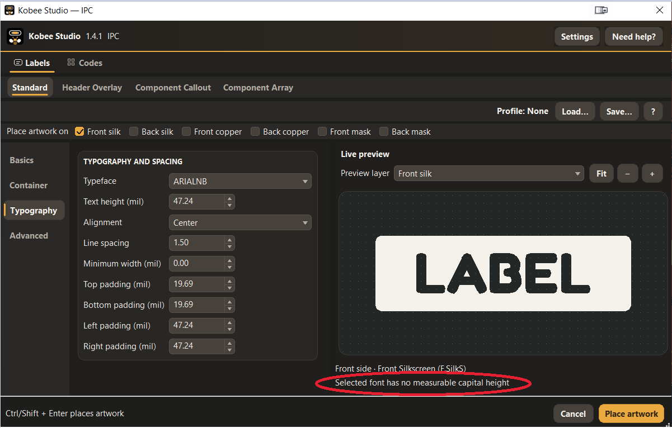This screenshot has width=672, height=428.
Task: Click the Line spacing value field
Action: pos(197,243)
